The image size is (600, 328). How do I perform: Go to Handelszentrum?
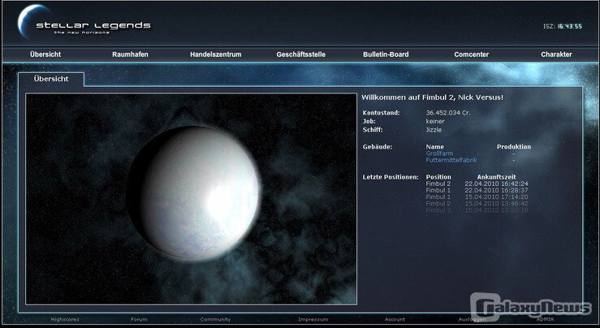point(216,54)
